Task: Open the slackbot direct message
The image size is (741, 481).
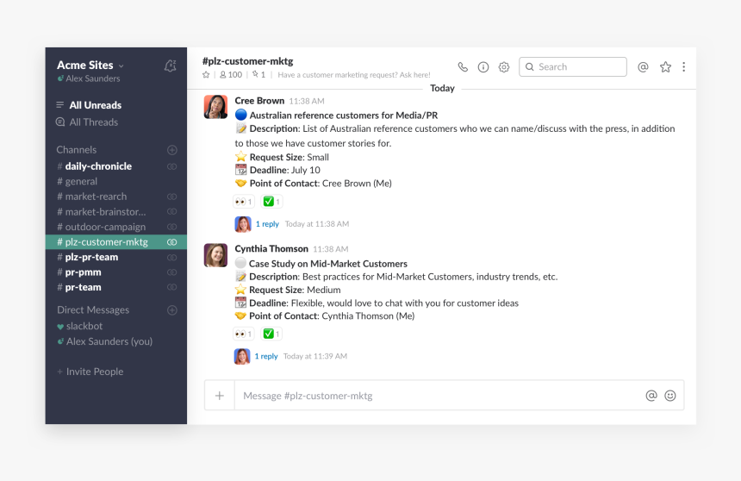Action: 79,327
